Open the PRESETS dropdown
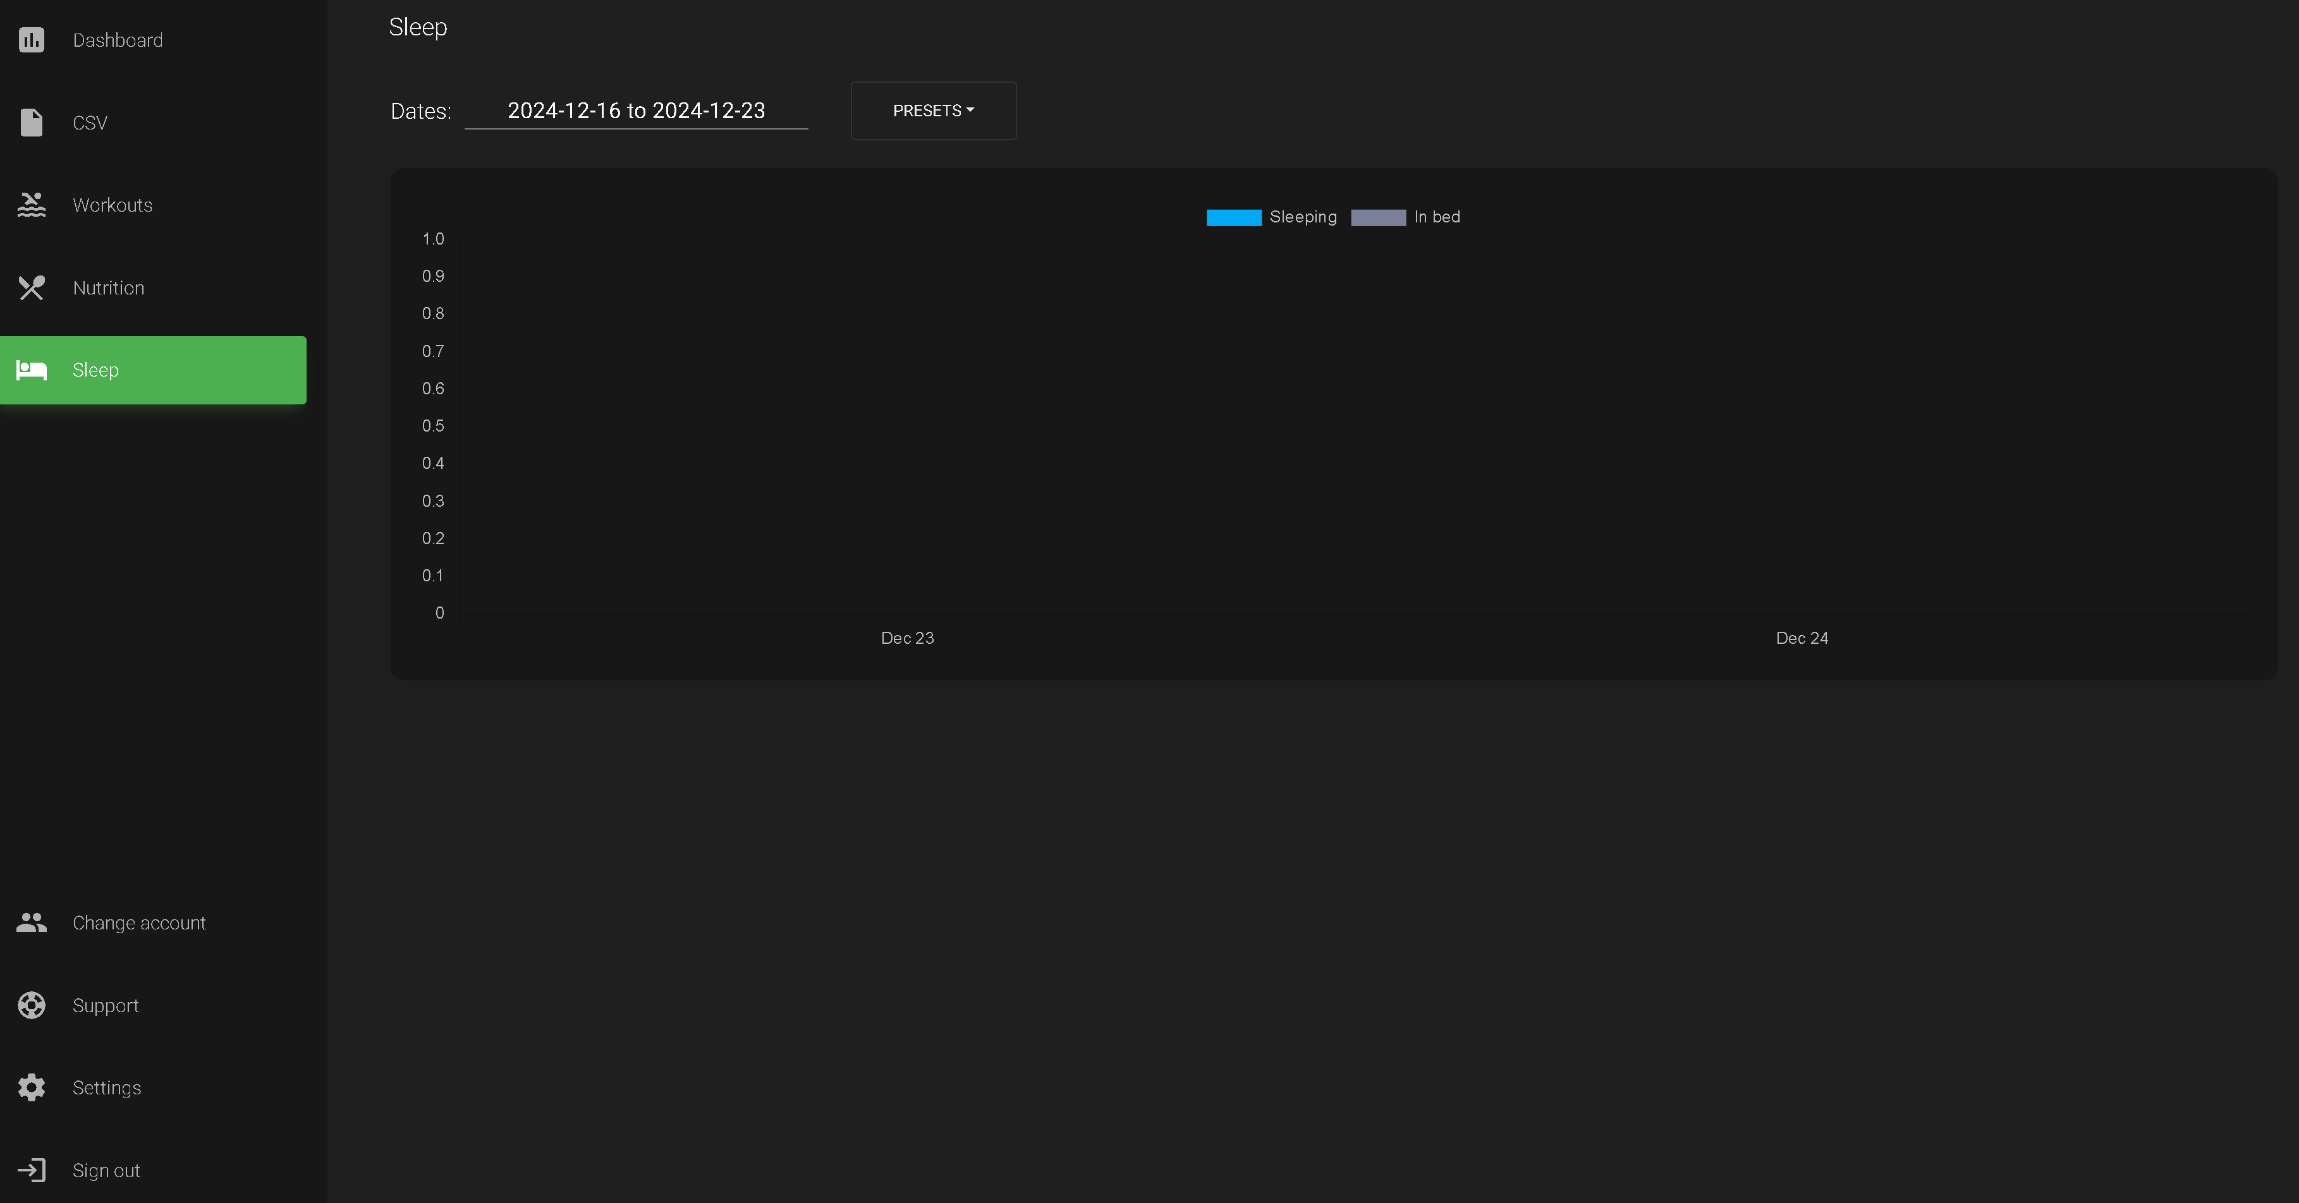Viewport: 2299px width, 1203px height. click(932, 111)
